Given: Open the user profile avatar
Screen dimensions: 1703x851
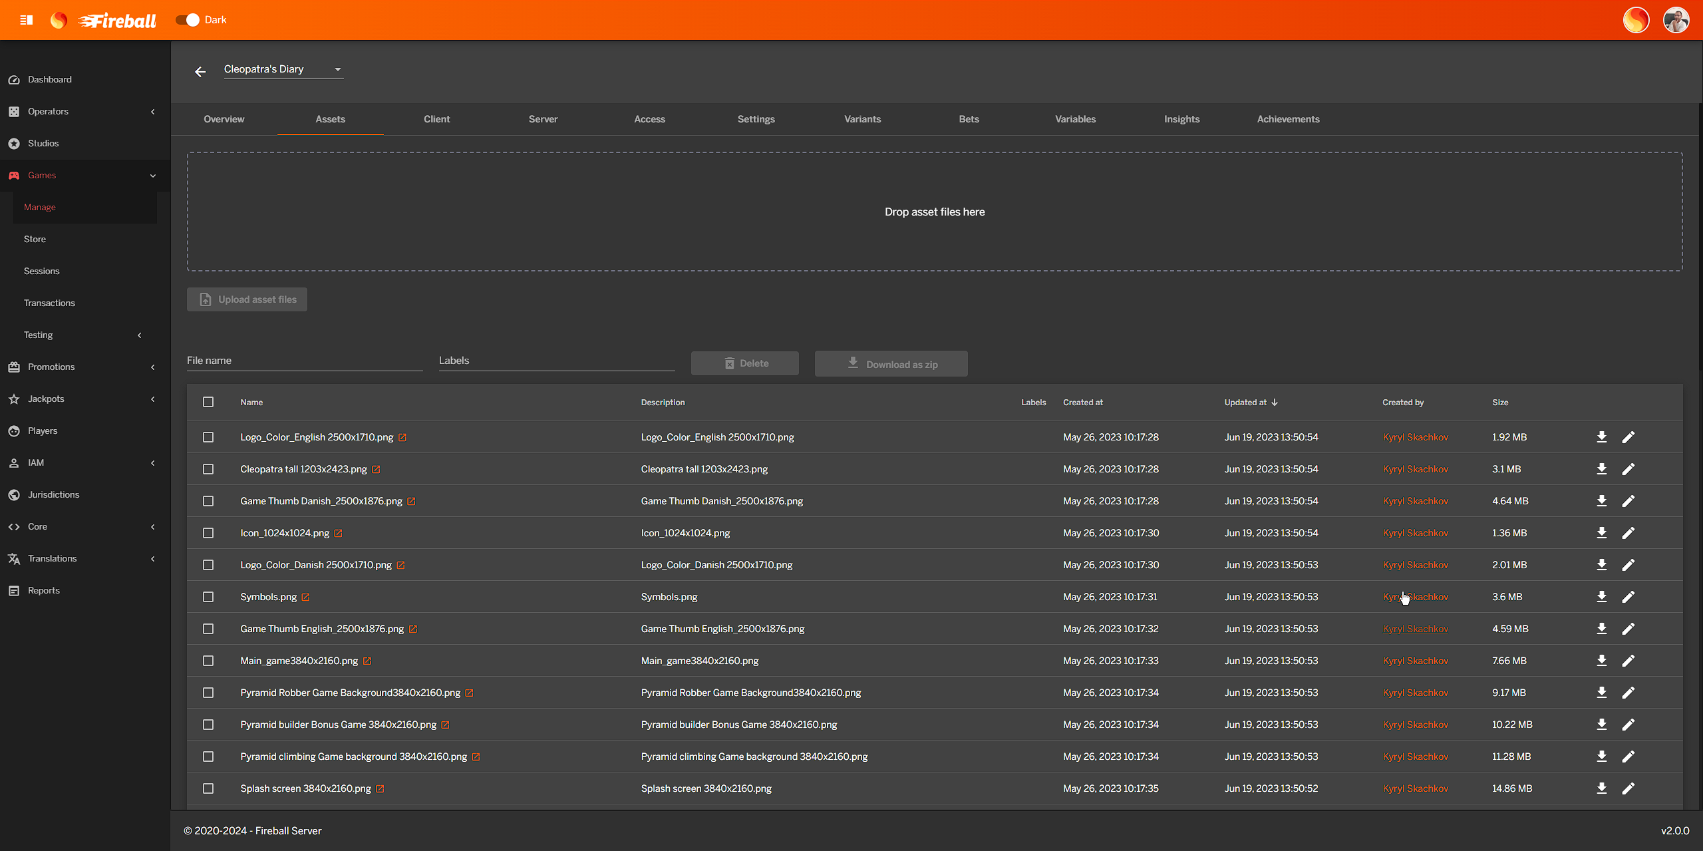Looking at the screenshot, I should click(1676, 20).
